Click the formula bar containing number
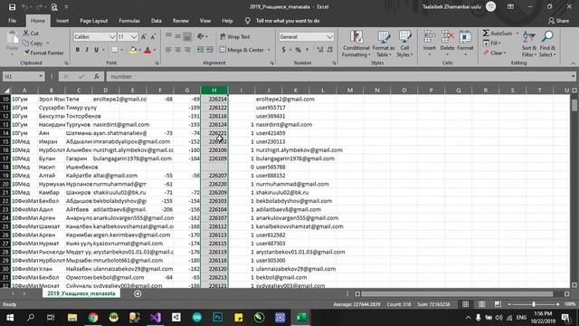The image size is (579, 326). click(x=340, y=76)
